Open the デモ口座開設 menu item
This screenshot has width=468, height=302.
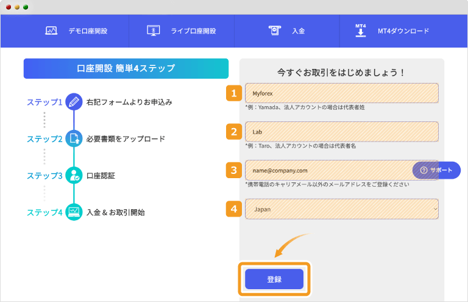[x=88, y=31]
